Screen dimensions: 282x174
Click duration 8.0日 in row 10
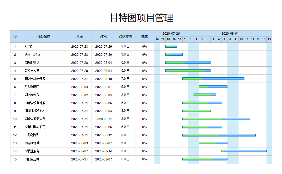pyautogui.click(x=125, y=119)
